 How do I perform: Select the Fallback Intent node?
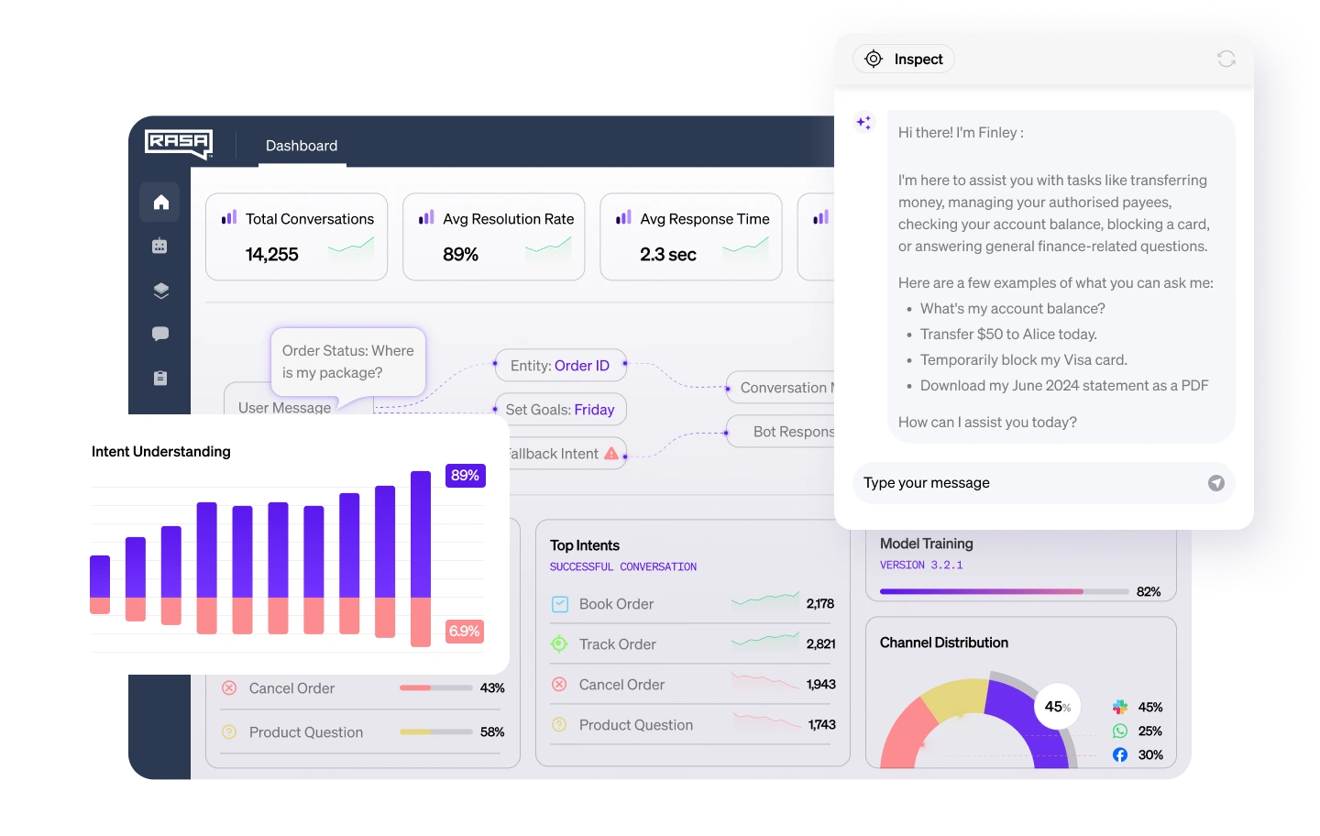tap(568, 454)
